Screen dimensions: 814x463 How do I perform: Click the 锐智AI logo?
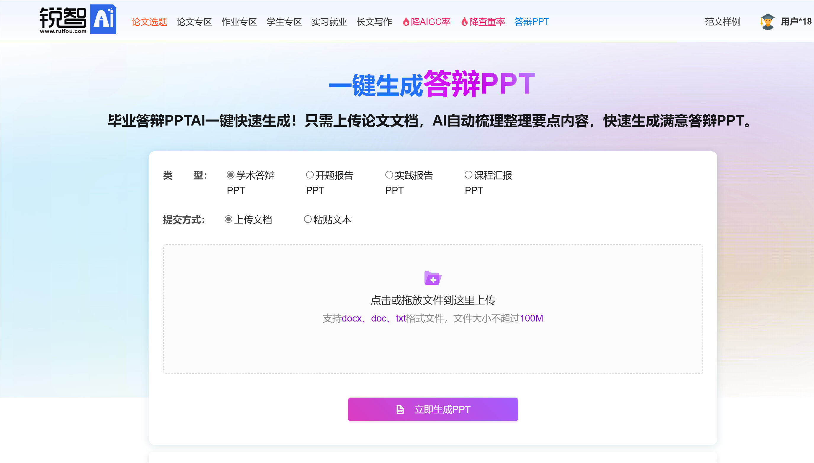click(78, 20)
